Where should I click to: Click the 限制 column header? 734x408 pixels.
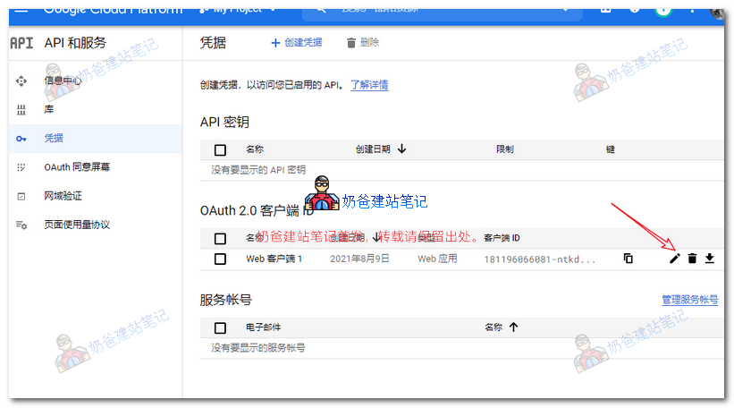[504, 149]
